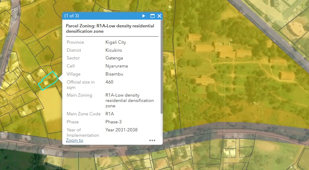This screenshot has width=309, height=170.
Task: Click the official size value 460
Action: tap(109, 82)
